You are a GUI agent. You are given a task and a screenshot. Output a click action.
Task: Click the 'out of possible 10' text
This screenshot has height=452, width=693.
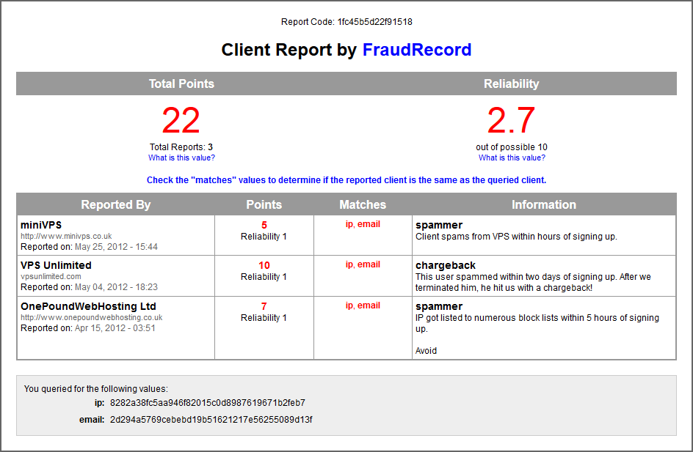tap(512, 147)
